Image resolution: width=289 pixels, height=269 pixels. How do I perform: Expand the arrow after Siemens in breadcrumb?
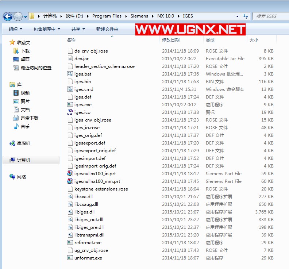point(153,16)
